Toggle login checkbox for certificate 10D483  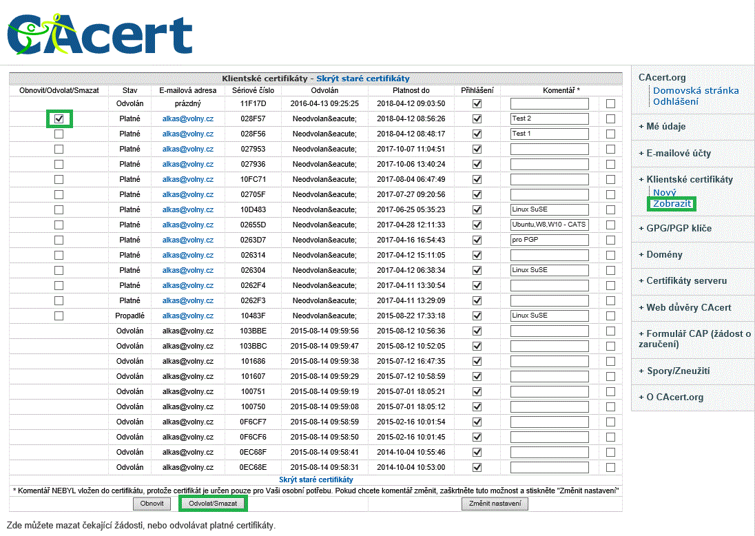coord(477,209)
